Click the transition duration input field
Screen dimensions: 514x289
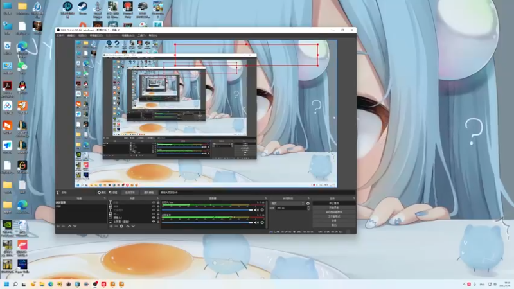292,208
